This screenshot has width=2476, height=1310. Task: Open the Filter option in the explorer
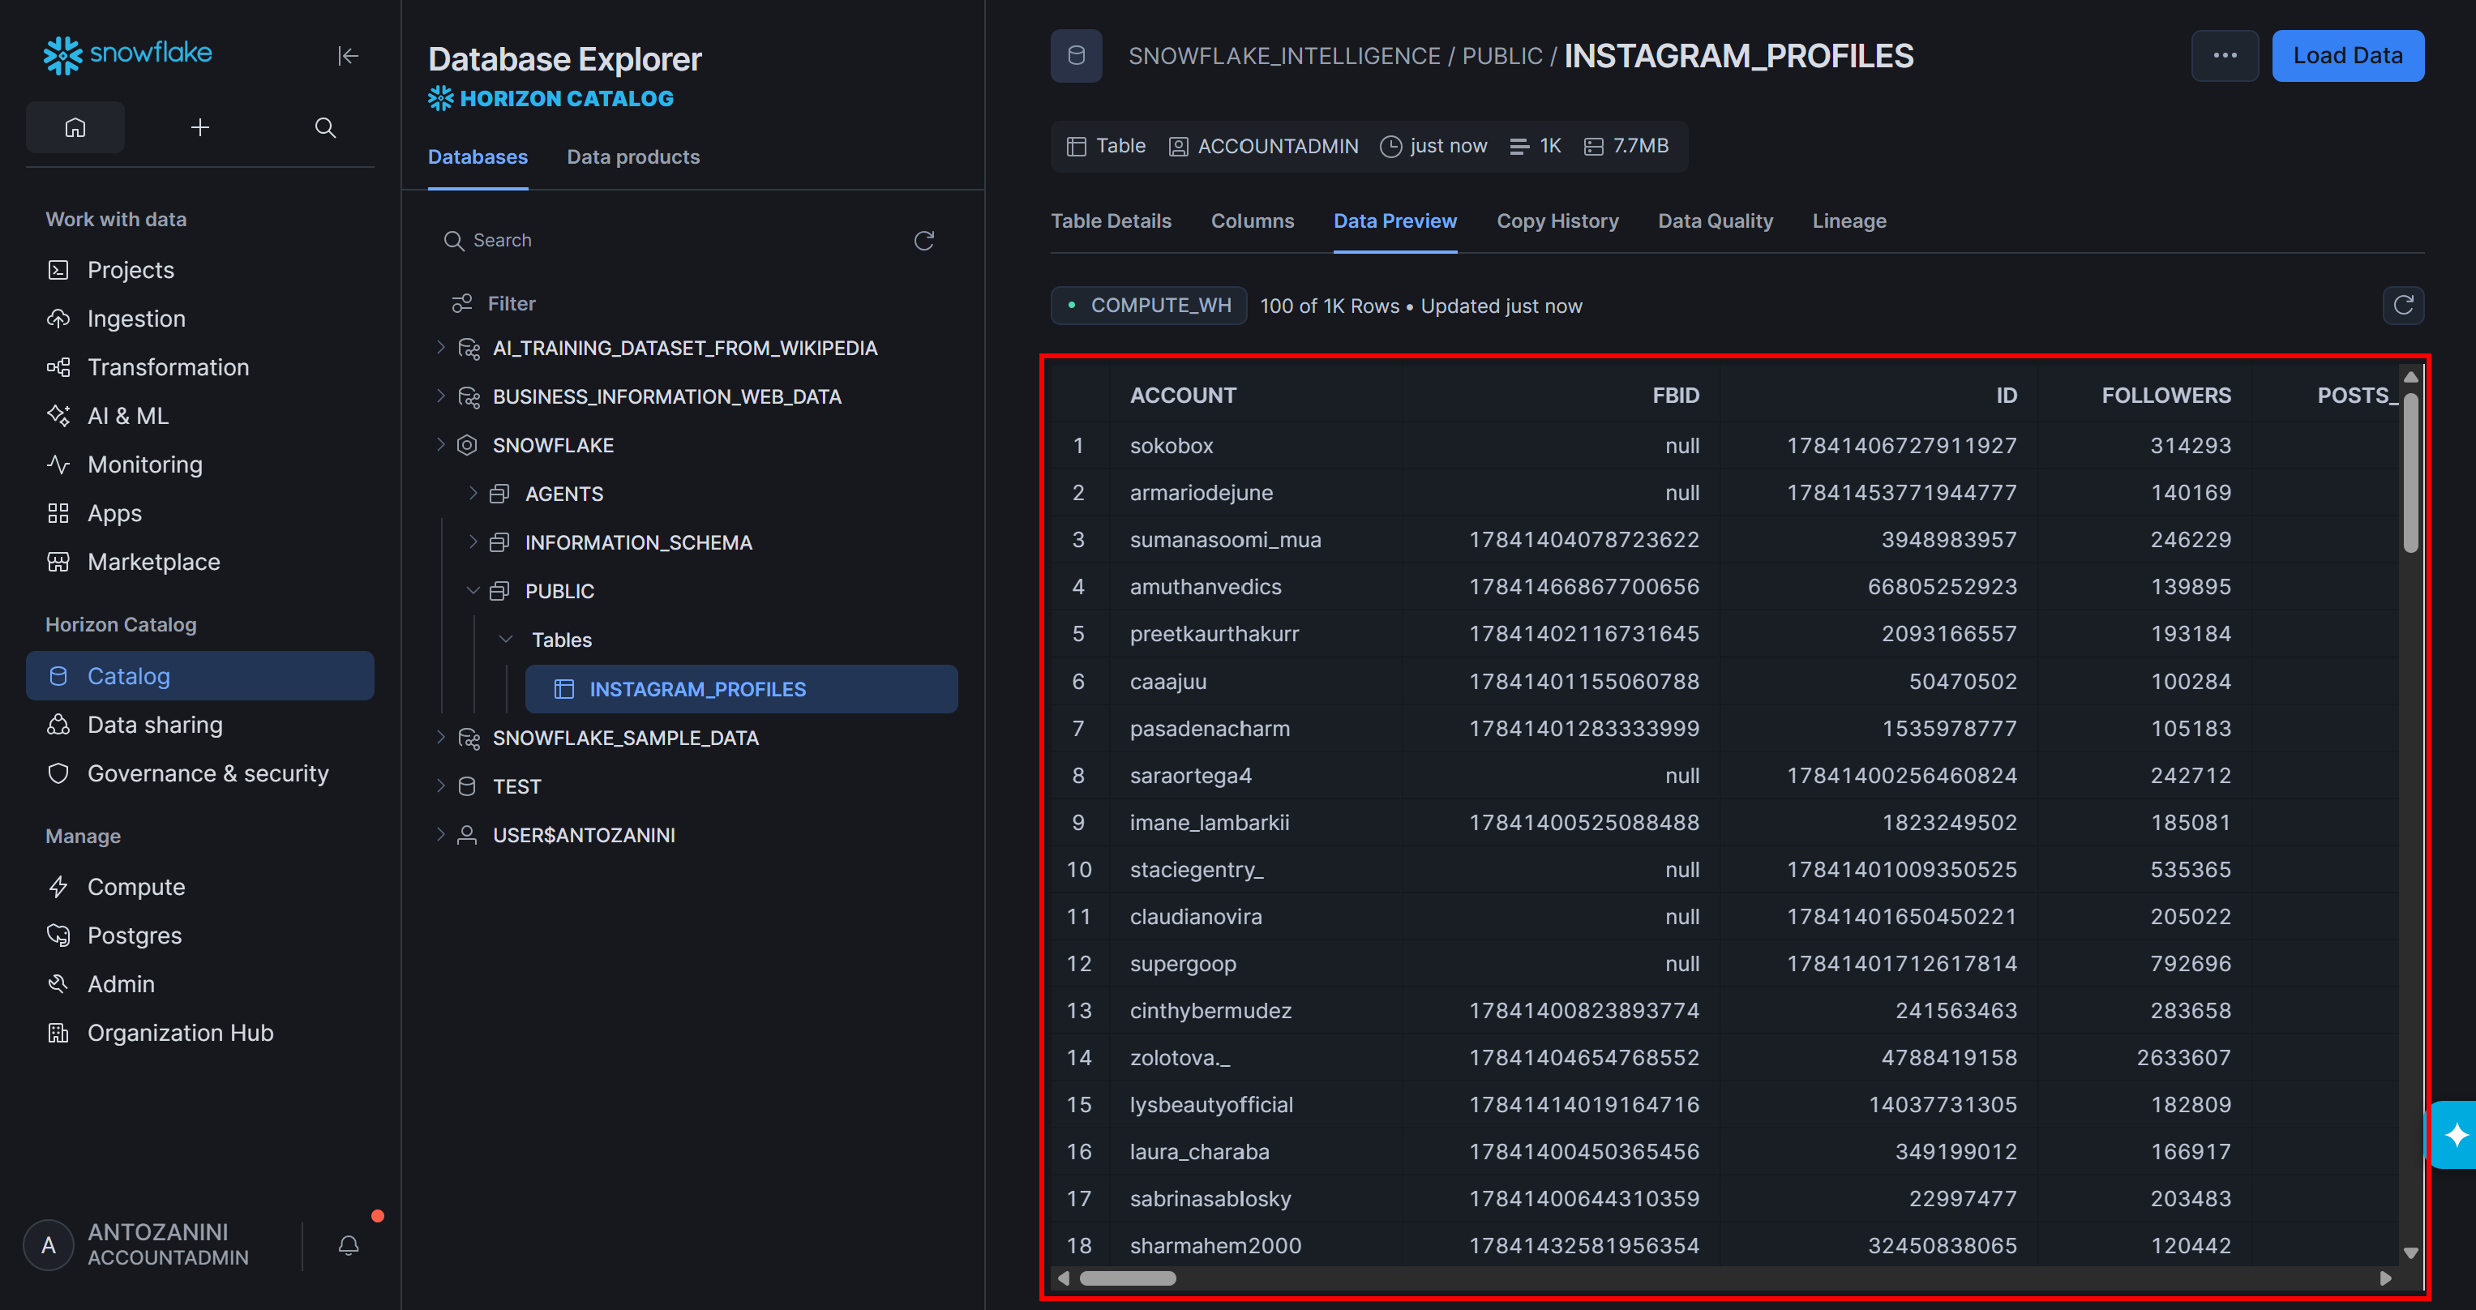(x=494, y=304)
